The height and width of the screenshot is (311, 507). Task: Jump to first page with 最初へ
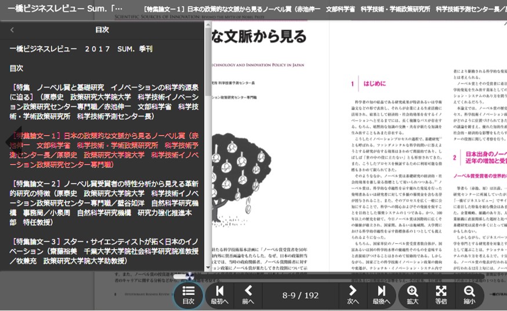point(219,295)
